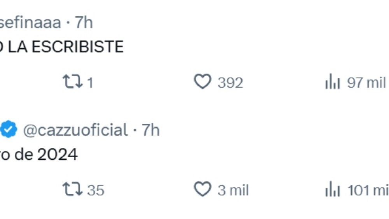Open view analytics icon beside 101 mil
Image resolution: width=389 pixels, height=219 pixels.
(333, 190)
